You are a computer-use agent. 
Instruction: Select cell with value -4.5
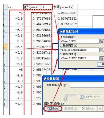[15, 98]
